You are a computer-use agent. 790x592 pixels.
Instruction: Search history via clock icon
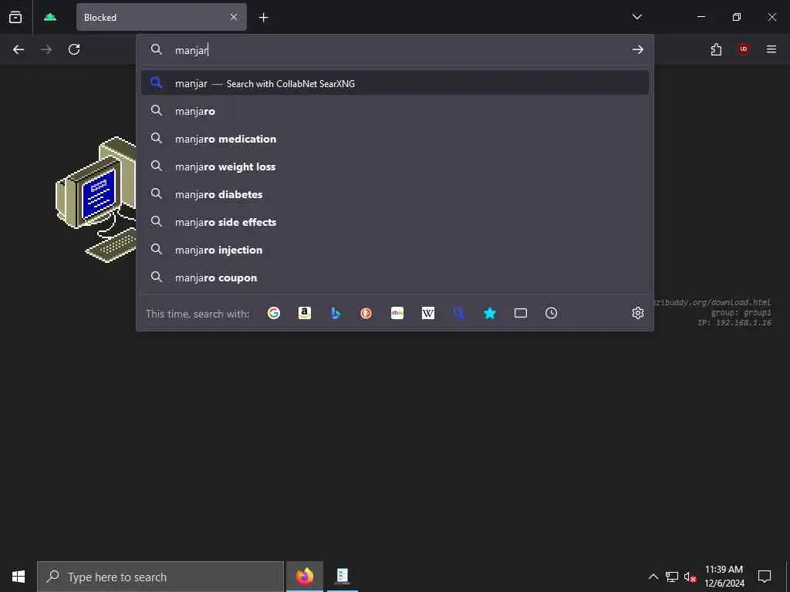[x=551, y=313]
